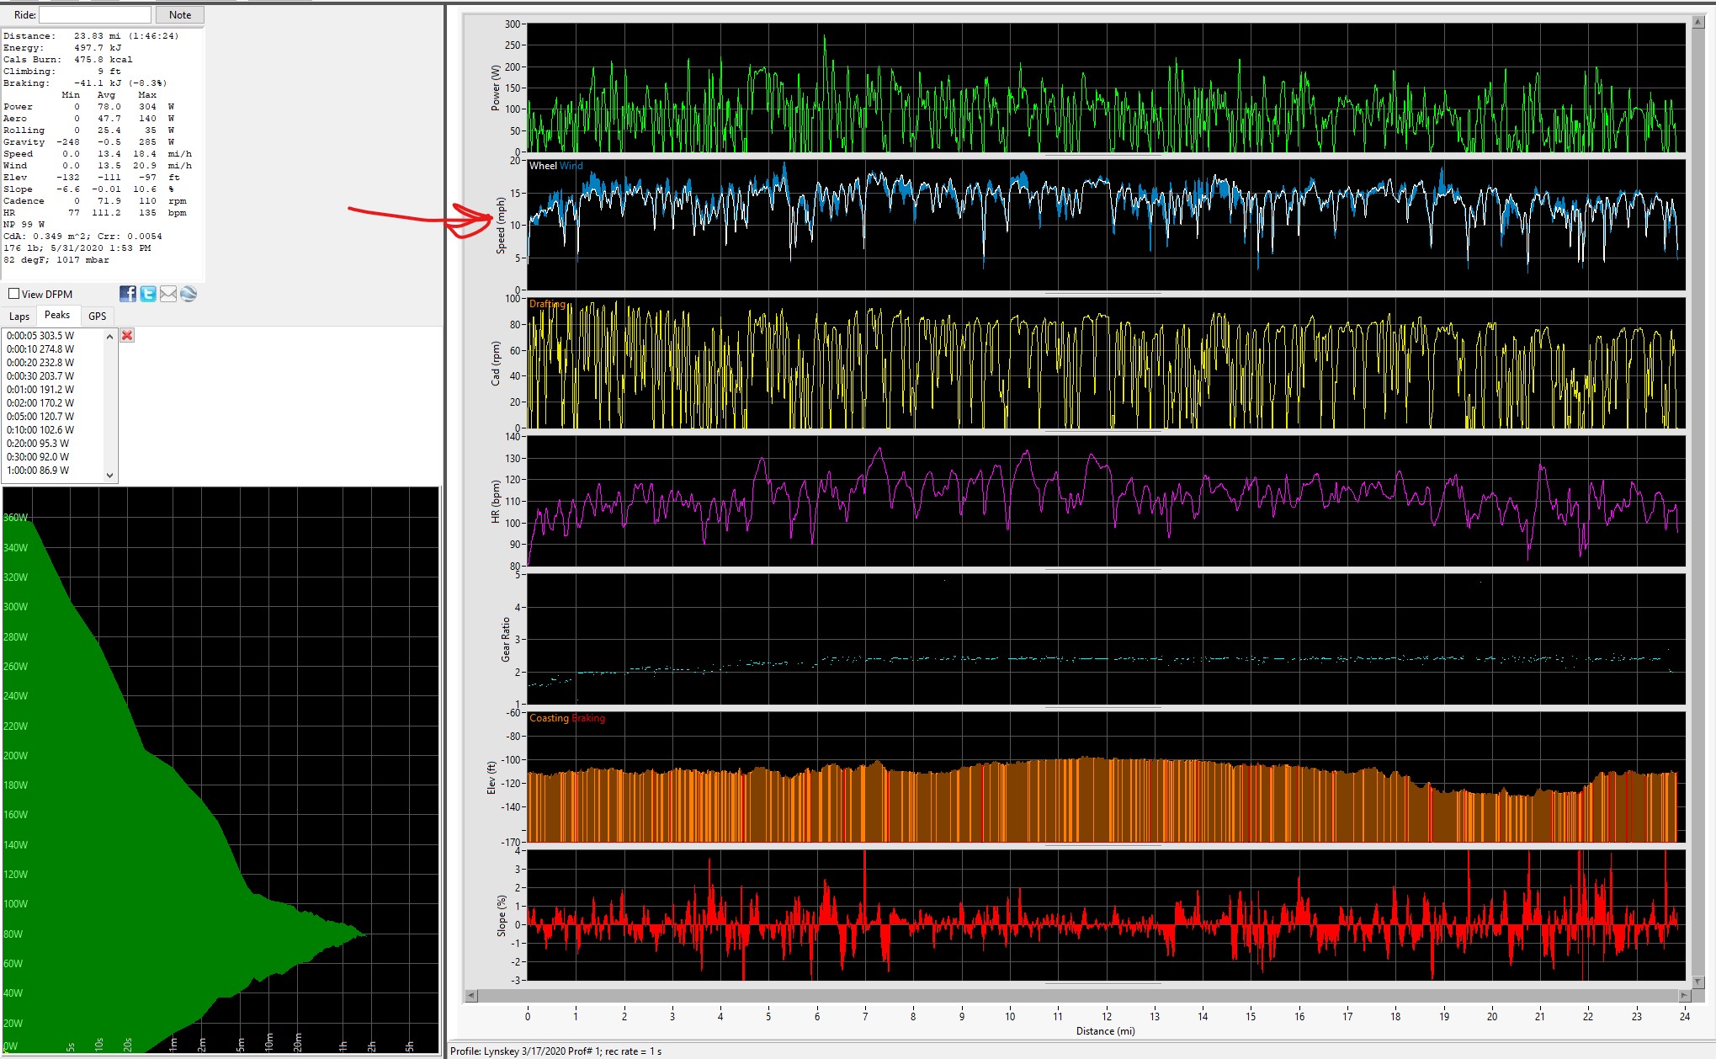Click the HR (bpm) axis label
This screenshot has height=1059, width=1716.
tap(496, 502)
